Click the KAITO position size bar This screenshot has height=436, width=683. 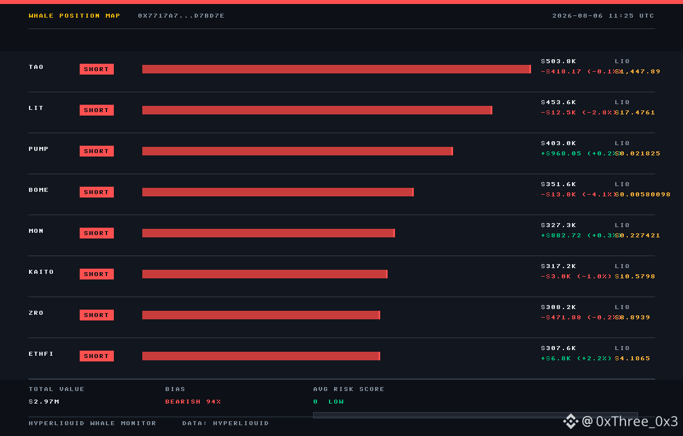click(x=265, y=274)
